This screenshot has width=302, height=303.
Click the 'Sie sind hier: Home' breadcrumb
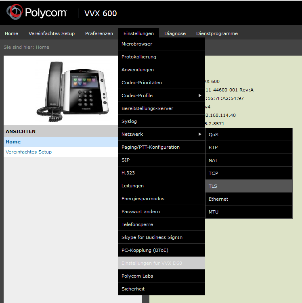26,47
